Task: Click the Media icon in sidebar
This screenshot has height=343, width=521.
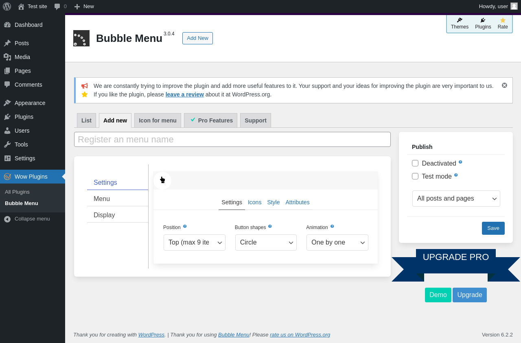Action: (7, 57)
